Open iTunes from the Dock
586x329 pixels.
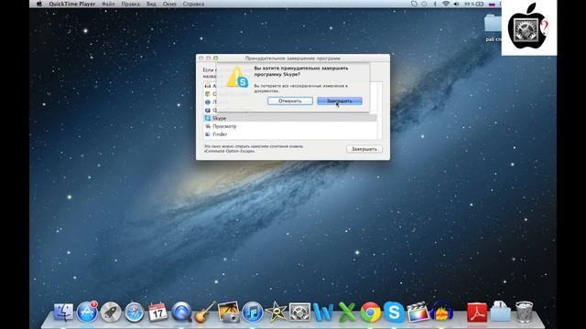point(253,312)
